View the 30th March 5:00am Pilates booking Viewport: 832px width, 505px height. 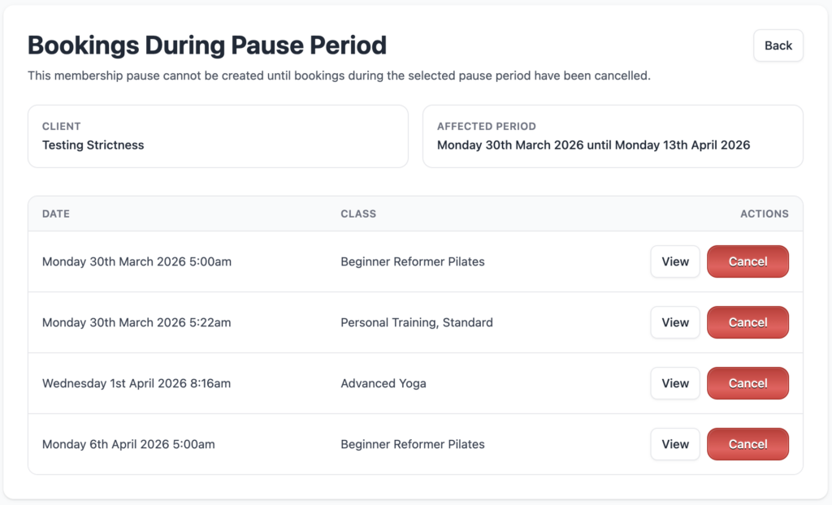pyautogui.click(x=674, y=261)
